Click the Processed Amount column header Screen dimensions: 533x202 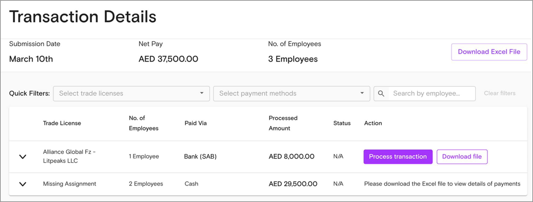pyautogui.click(x=283, y=123)
